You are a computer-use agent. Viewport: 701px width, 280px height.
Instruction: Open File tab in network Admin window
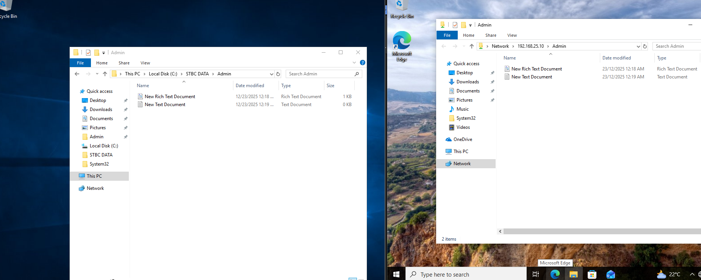pos(447,35)
